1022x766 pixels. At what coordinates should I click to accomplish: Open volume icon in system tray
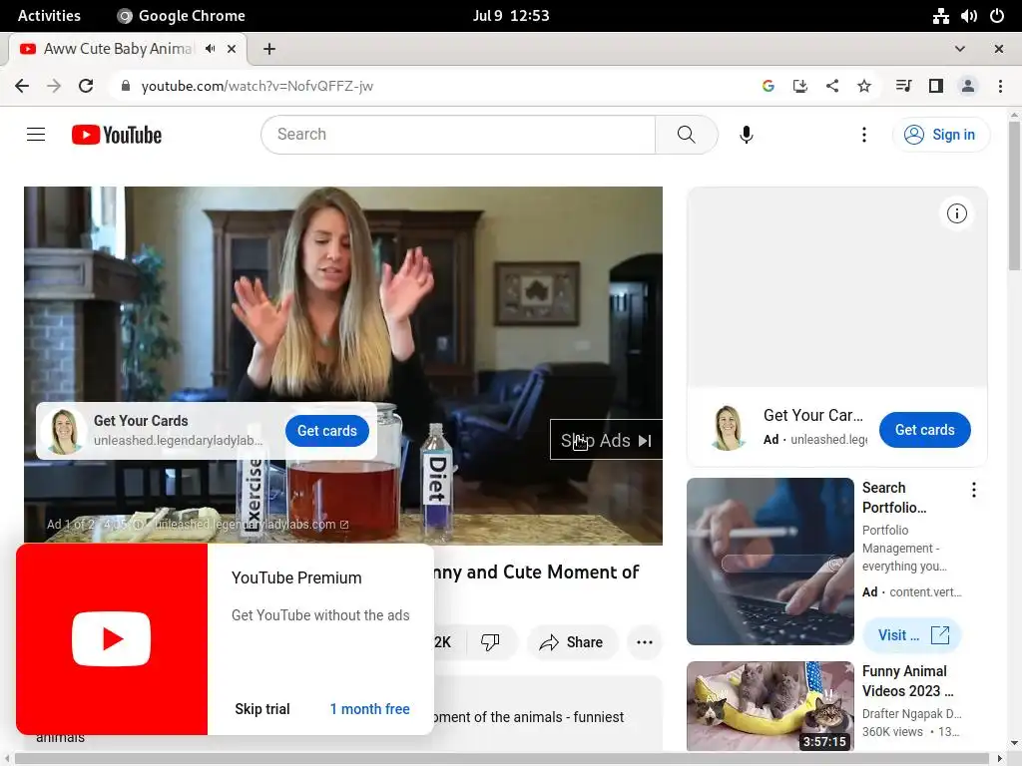click(968, 16)
